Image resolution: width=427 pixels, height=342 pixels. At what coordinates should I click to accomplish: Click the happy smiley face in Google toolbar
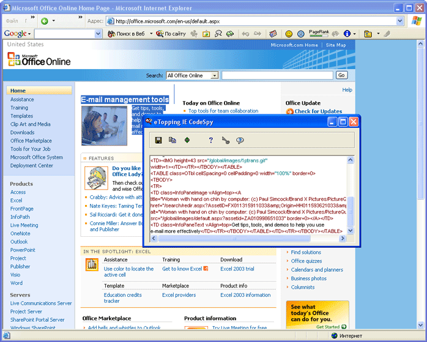coord(289,34)
